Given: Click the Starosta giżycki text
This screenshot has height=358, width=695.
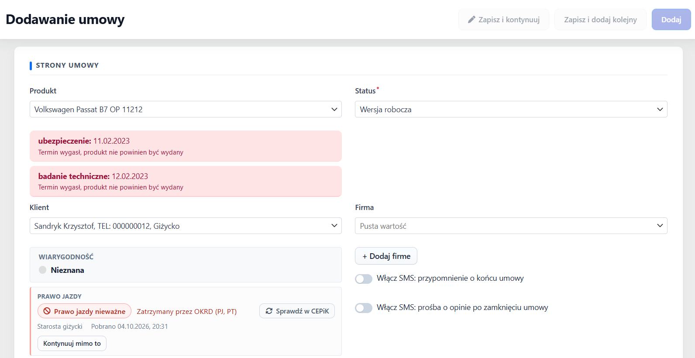Looking at the screenshot, I should 60,327.
